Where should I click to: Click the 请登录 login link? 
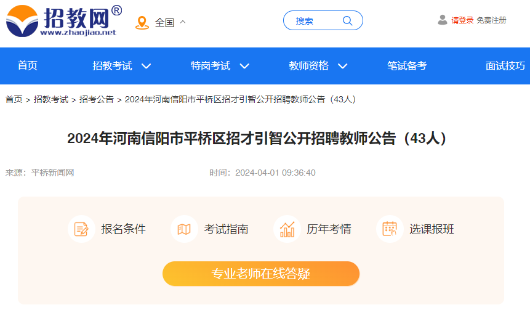coord(462,20)
